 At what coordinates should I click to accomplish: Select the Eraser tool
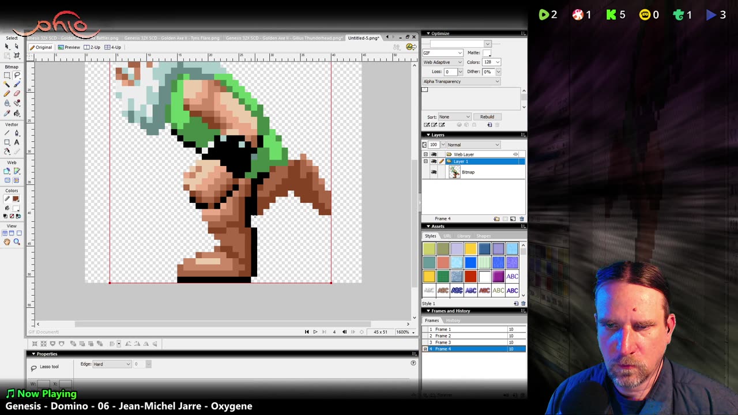click(x=17, y=93)
